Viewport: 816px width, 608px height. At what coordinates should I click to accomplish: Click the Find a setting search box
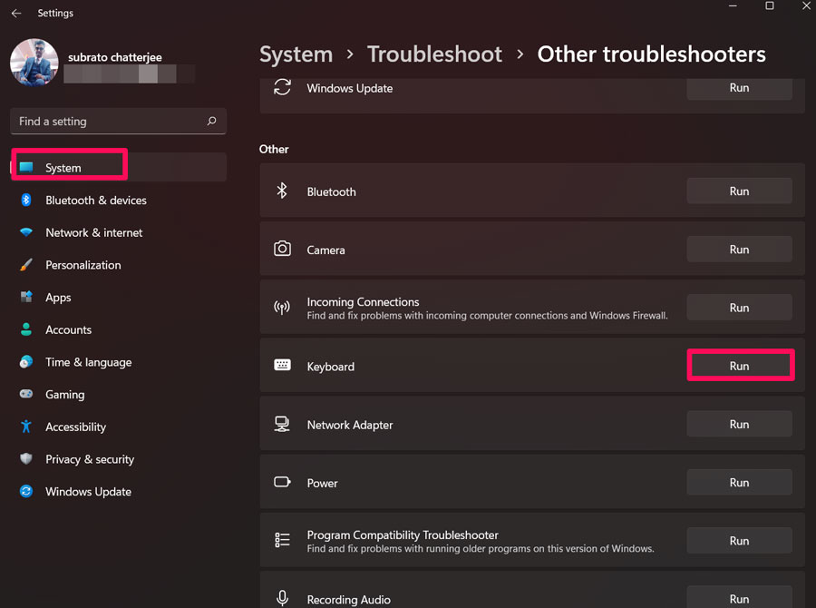(118, 122)
